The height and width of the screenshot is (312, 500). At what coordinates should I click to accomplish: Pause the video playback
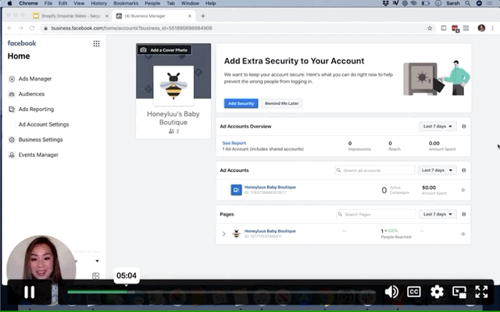click(30, 292)
